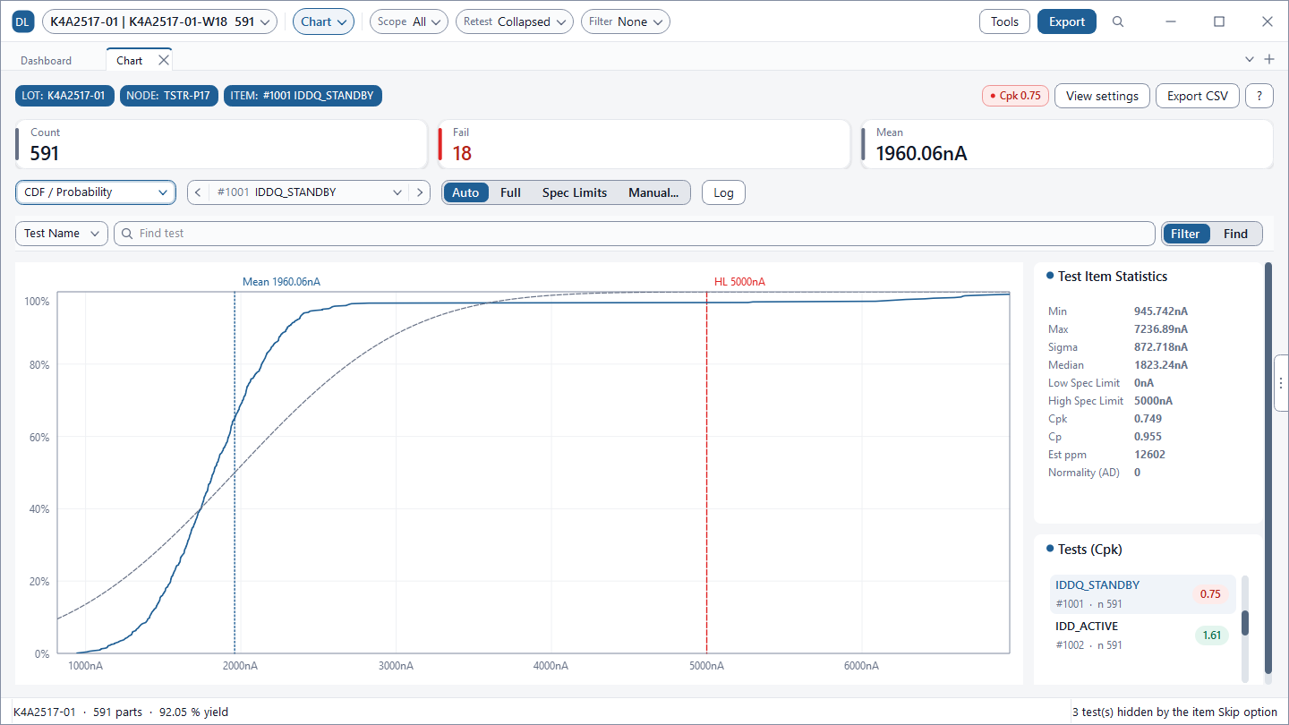
Task: Open the Retest Collapsed dropdown
Action: [x=515, y=22]
